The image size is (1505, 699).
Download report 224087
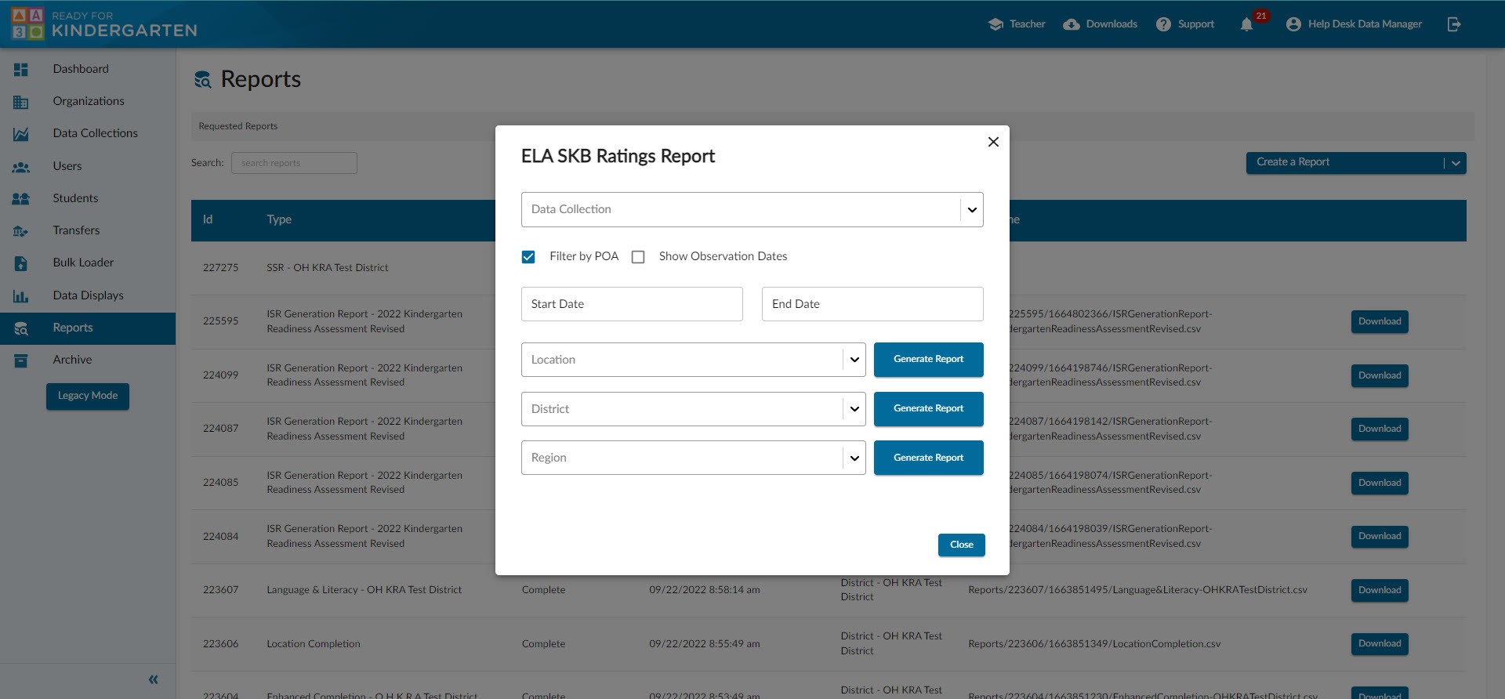pos(1380,429)
